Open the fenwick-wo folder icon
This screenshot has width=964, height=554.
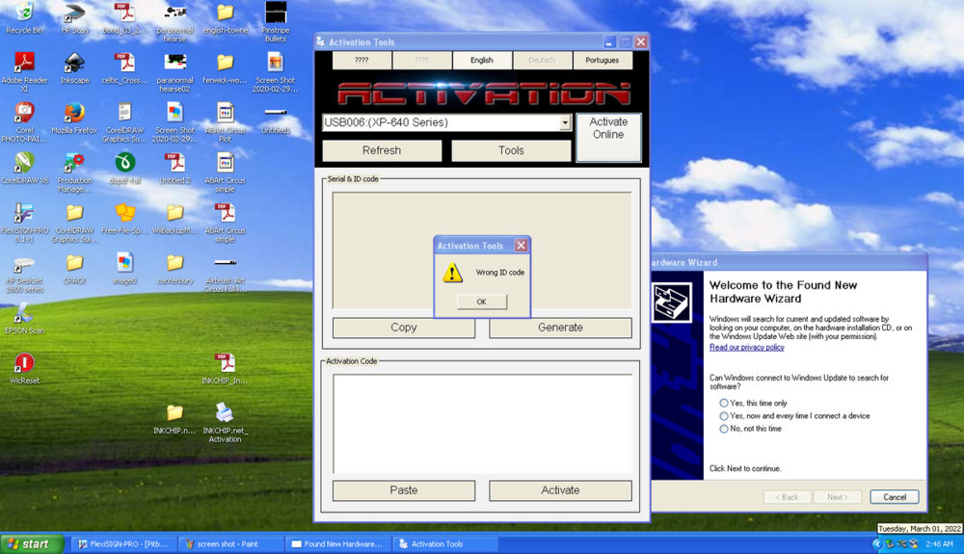[225, 67]
